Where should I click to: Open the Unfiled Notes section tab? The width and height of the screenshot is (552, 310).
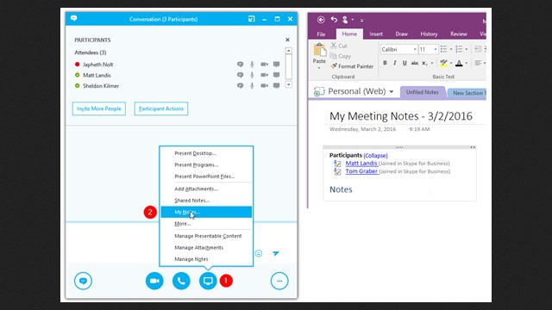point(423,92)
